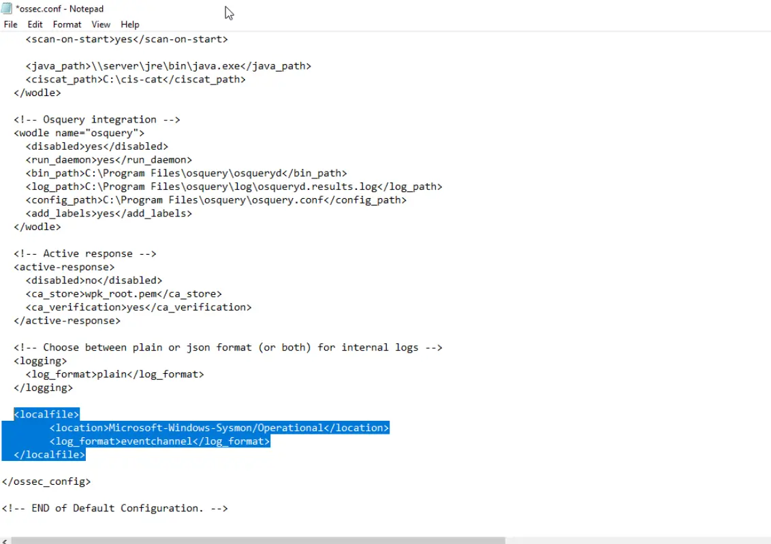The width and height of the screenshot is (771, 544).
Task: Click the Notepad icon in title bar
Action: pos(6,8)
